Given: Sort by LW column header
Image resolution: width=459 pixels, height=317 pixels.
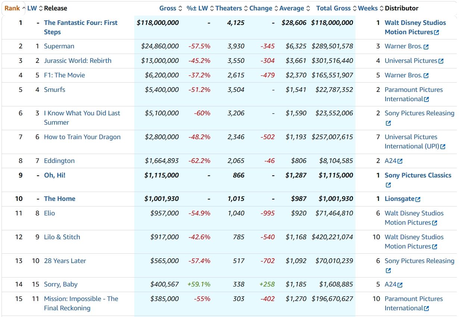Looking at the screenshot, I should click(35, 8).
